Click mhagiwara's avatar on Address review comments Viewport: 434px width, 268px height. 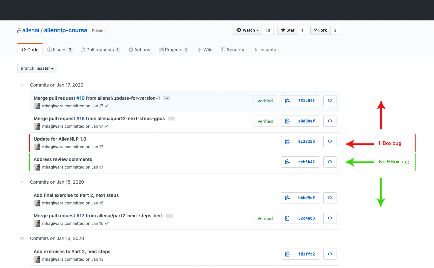[x=37, y=167]
